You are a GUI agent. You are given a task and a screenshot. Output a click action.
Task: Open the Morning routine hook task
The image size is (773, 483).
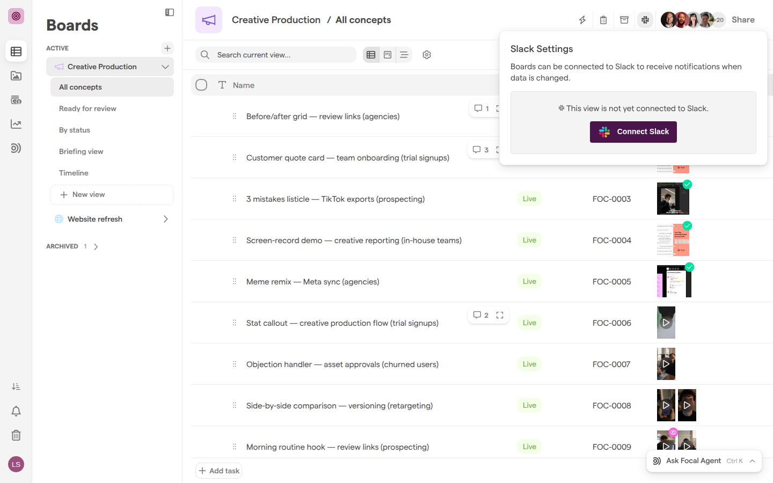point(338,447)
